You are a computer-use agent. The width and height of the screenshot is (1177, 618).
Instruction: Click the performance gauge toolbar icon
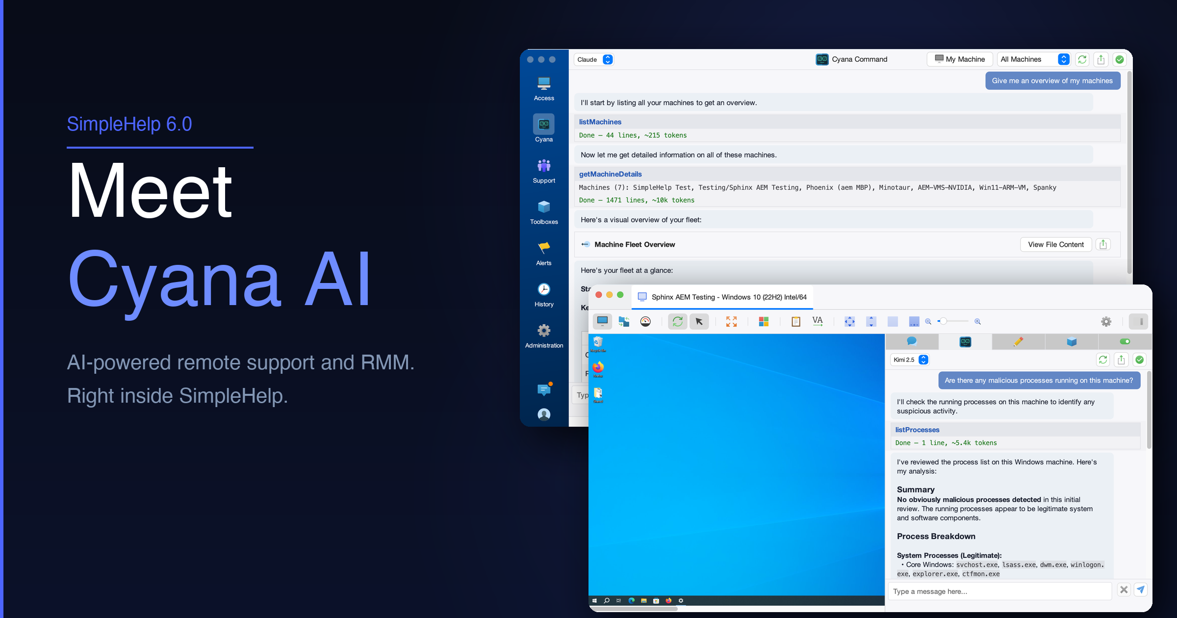pyautogui.click(x=645, y=322)
